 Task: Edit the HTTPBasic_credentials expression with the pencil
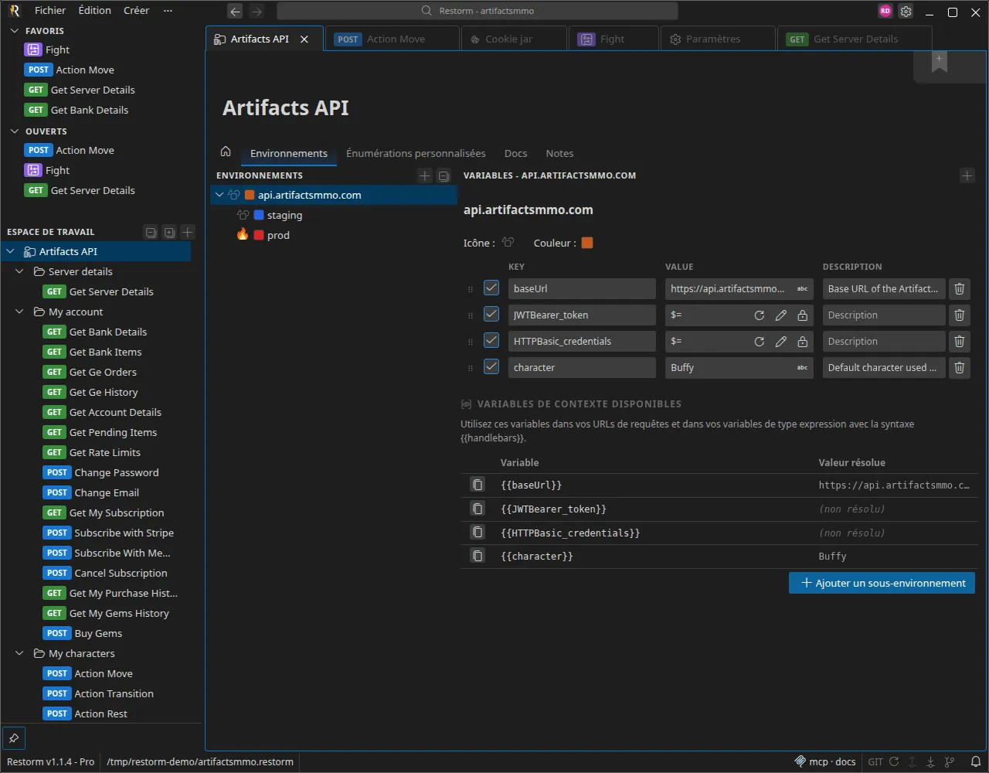tap(781, 342)
